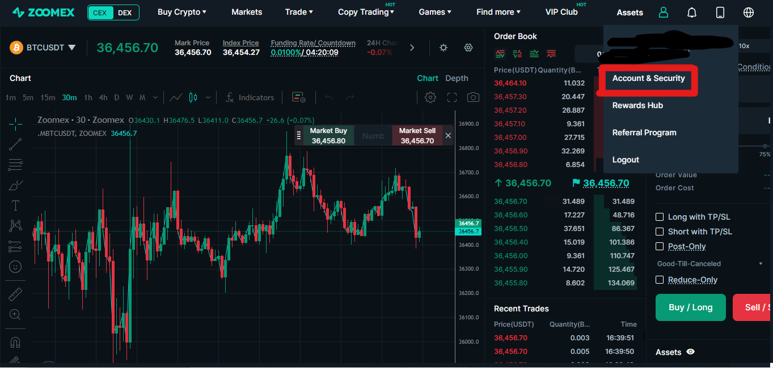Select the long position prediction tool
The height and width of the screenshot is (368, 773).
click(x=15, y=246)
